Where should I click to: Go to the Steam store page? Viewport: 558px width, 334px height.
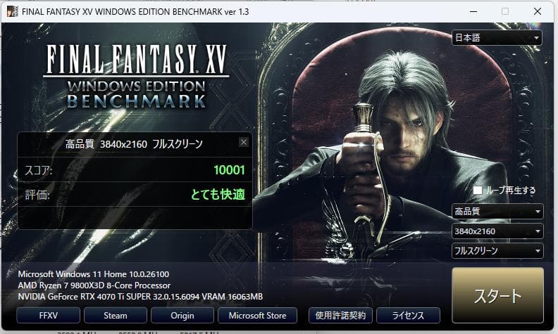pos(116,316)
